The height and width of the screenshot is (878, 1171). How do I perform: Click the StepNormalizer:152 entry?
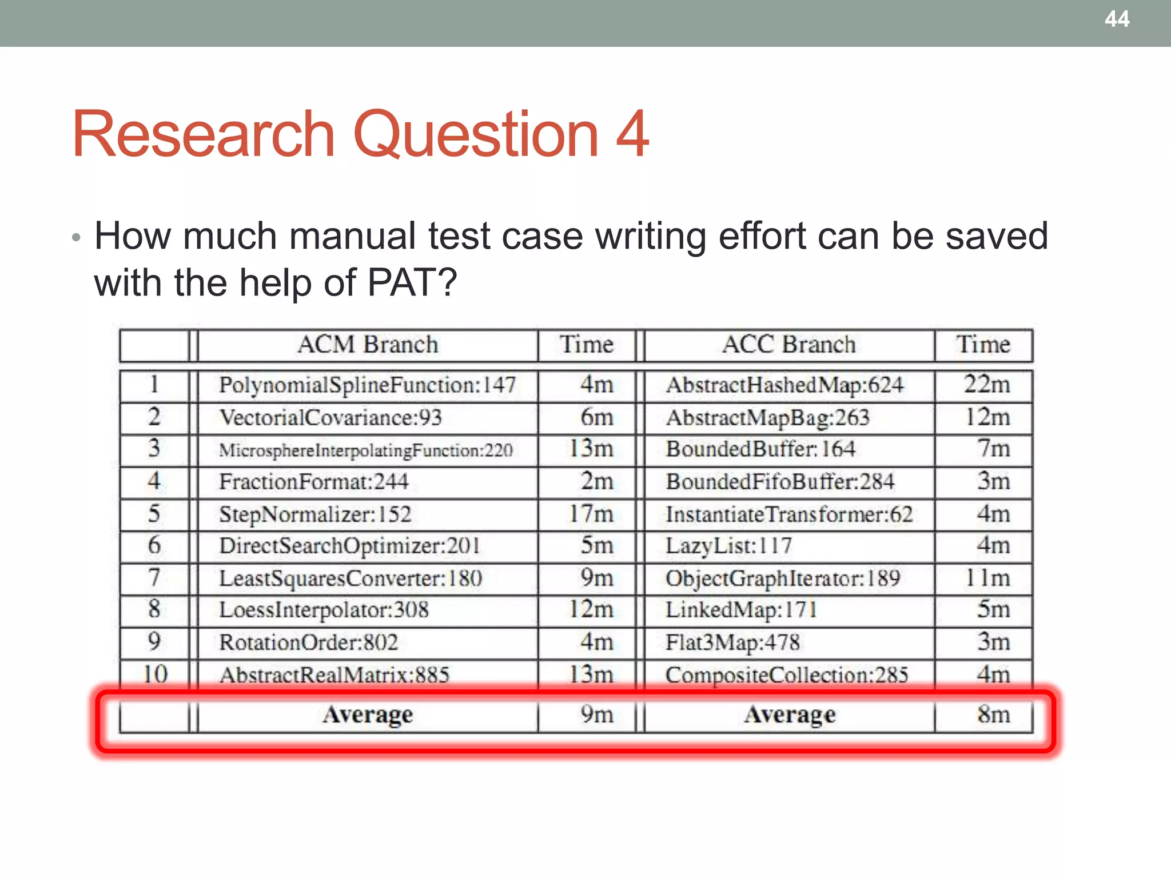[315, 514]
